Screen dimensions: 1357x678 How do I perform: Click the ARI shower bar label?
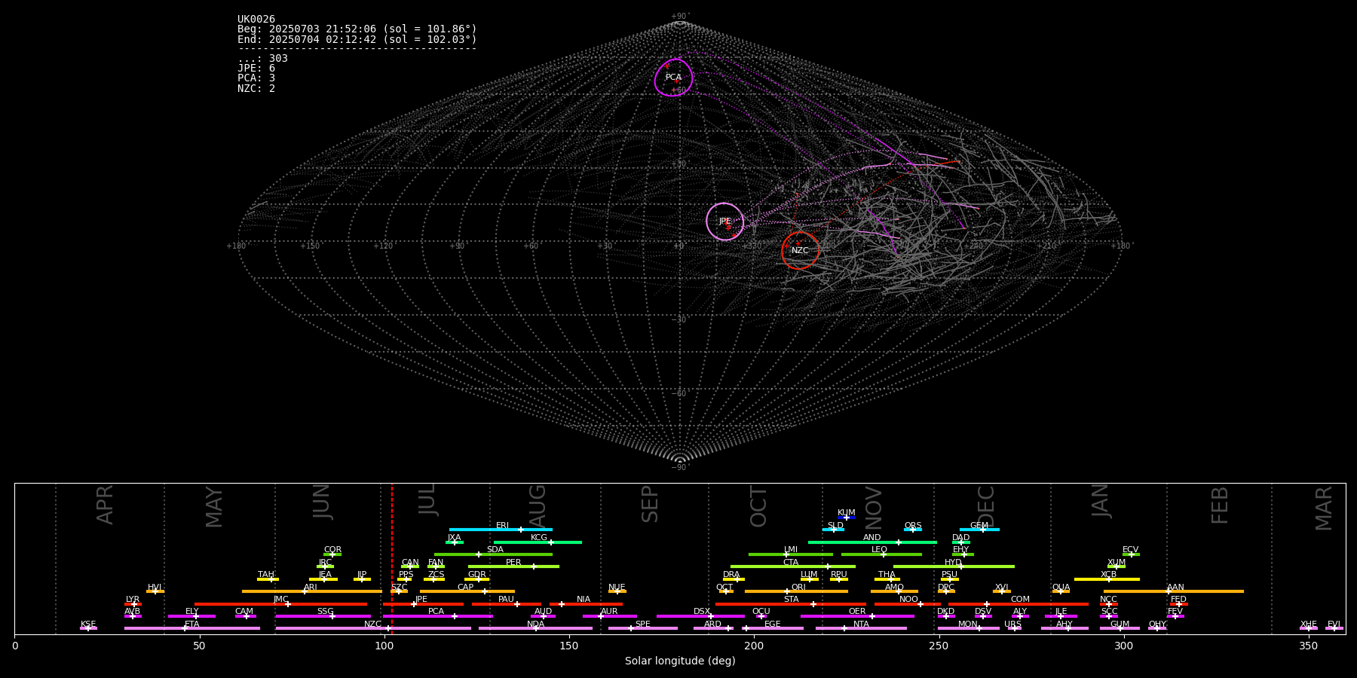(310, 588)
